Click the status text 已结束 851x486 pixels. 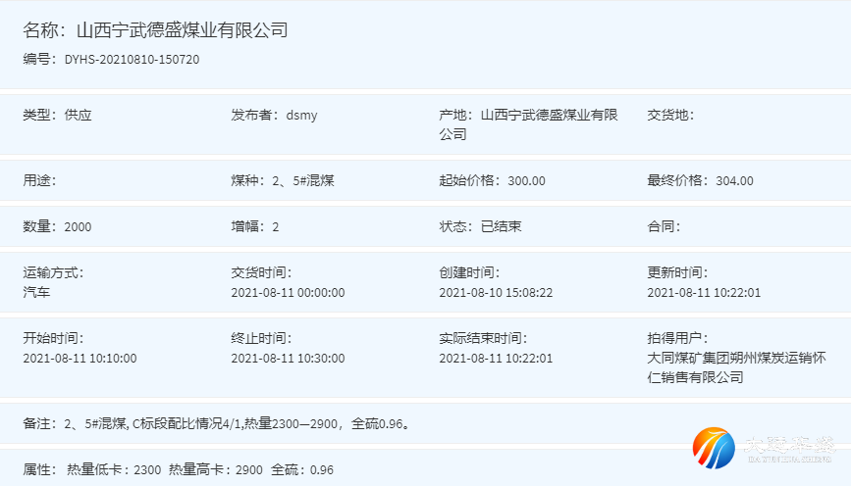coord(501,227)
